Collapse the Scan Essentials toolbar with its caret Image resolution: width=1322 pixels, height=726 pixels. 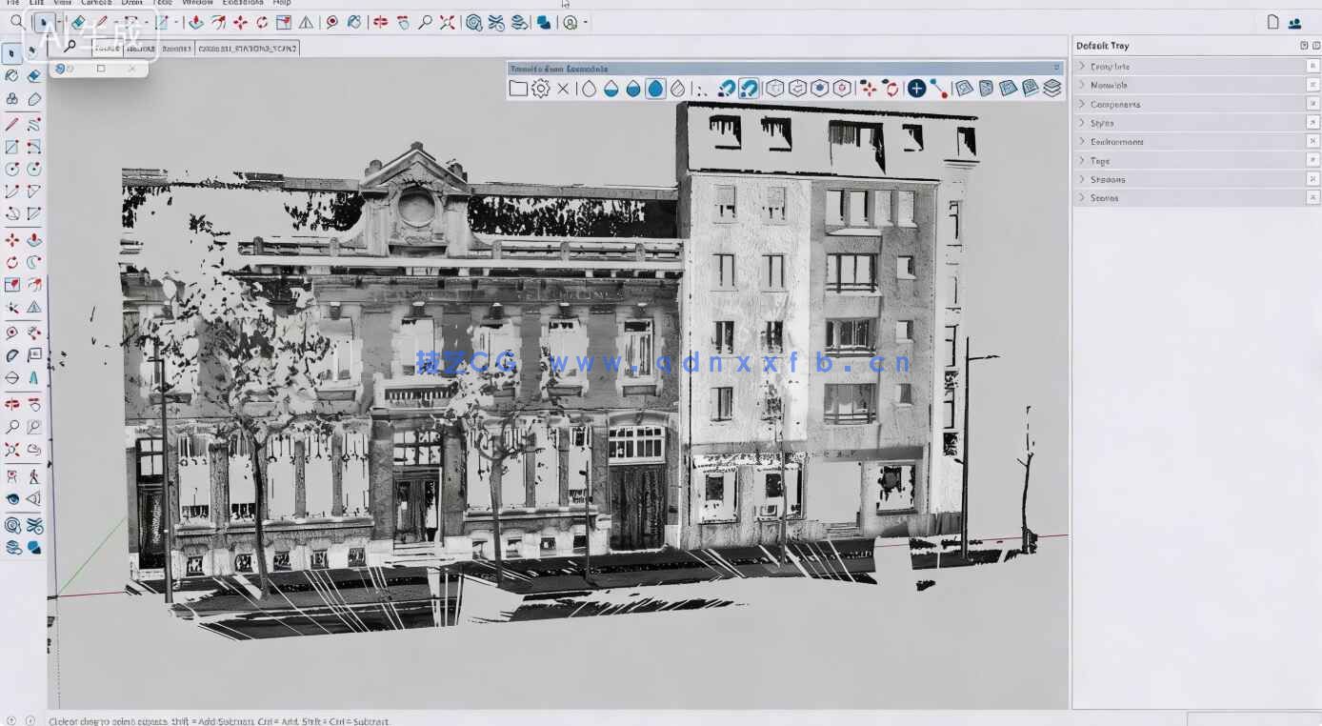click(x=1055, y=68)
